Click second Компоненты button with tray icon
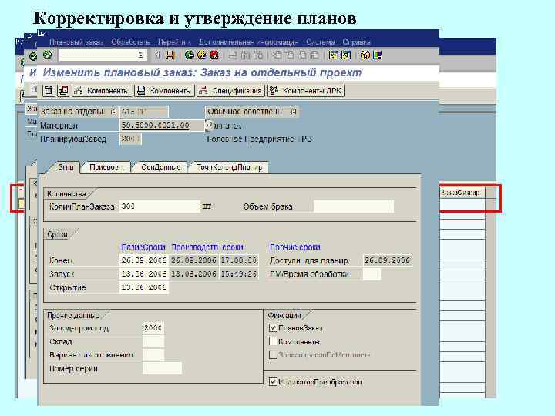This screenshot has width=555, height=416. [x=165, y=91]
